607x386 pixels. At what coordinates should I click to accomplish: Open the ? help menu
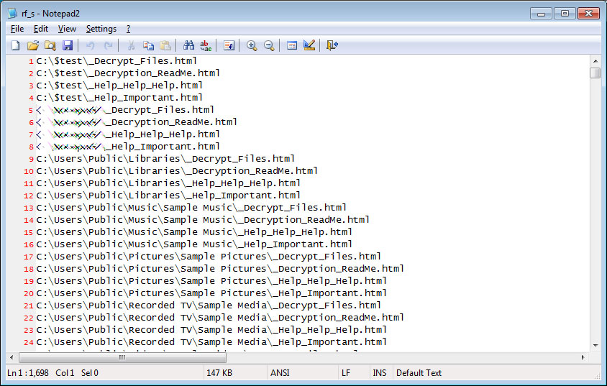(x=128, y=29)
